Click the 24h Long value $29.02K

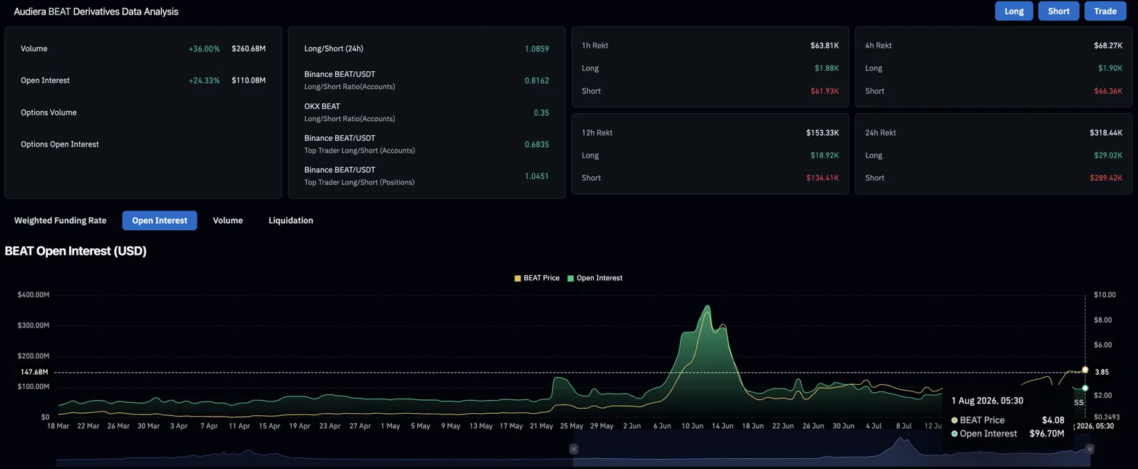(x=1108, y=155)
